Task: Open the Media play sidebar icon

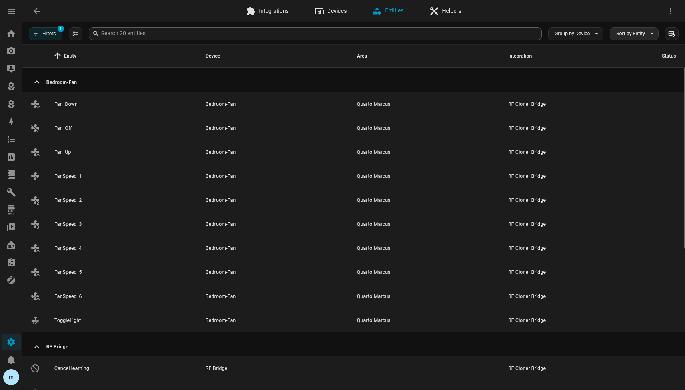Action: click(x=11, y=227)
